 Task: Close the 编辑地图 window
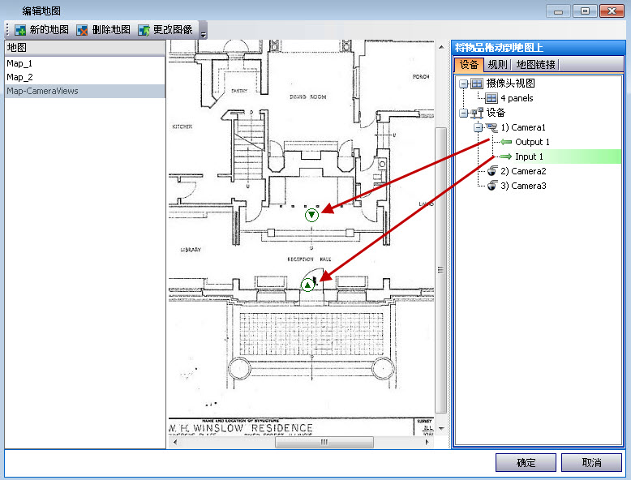[612, 11]
